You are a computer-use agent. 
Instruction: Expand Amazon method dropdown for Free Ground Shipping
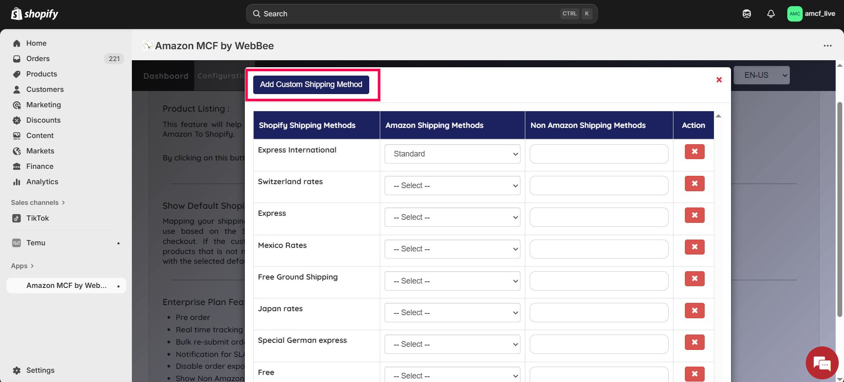tap(452, 281)
